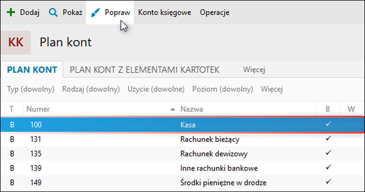Click the KK Plan kont badge
This screenshot has height=192, width=365.
[x=15, y=42]
